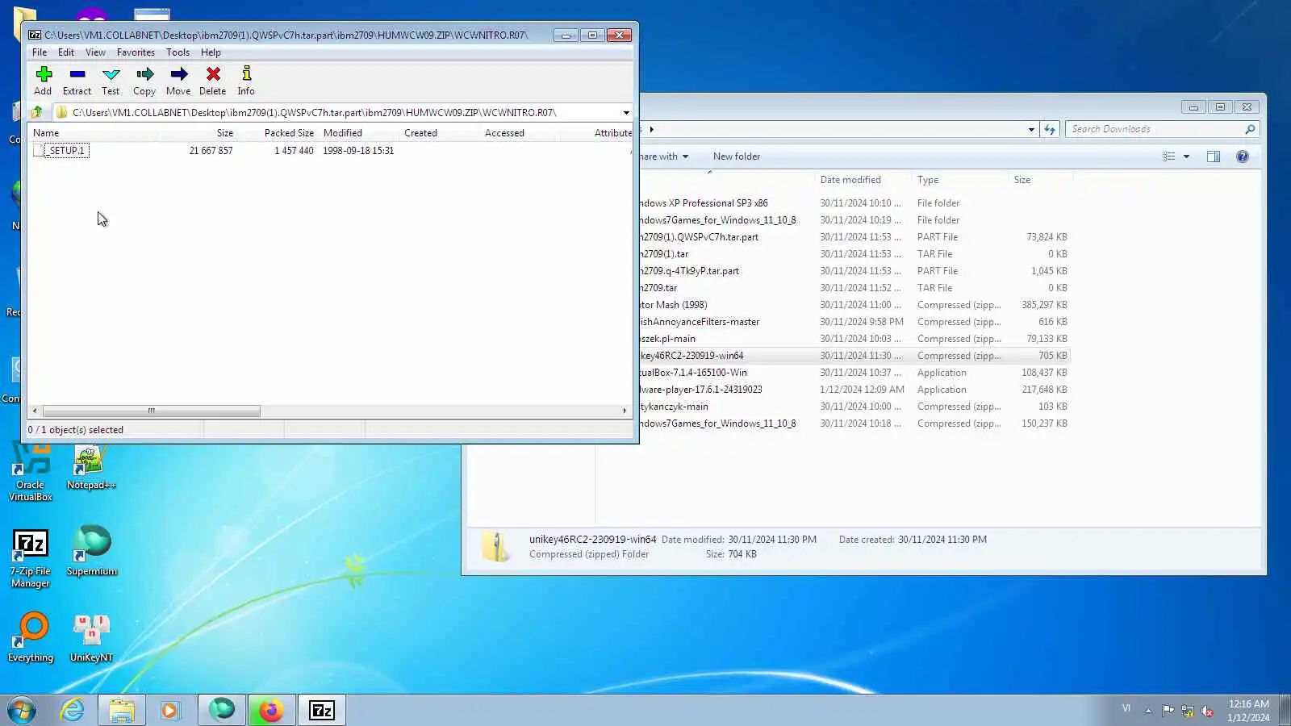Click New folder in Explorer toolbar

tap(736, 156)
